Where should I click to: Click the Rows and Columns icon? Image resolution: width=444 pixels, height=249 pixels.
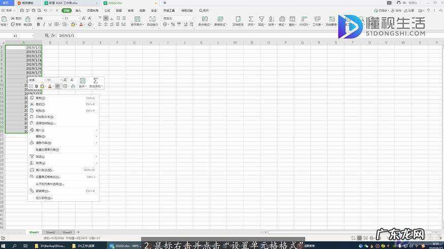304,19
